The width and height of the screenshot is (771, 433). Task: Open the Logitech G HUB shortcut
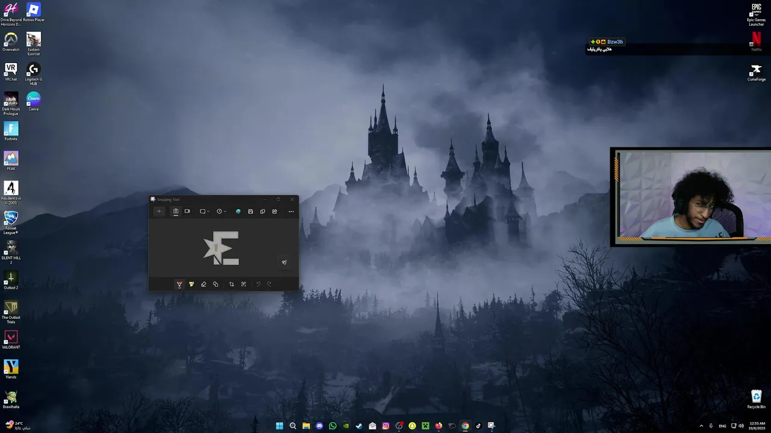pyautogui.click(x=34, y=74)
